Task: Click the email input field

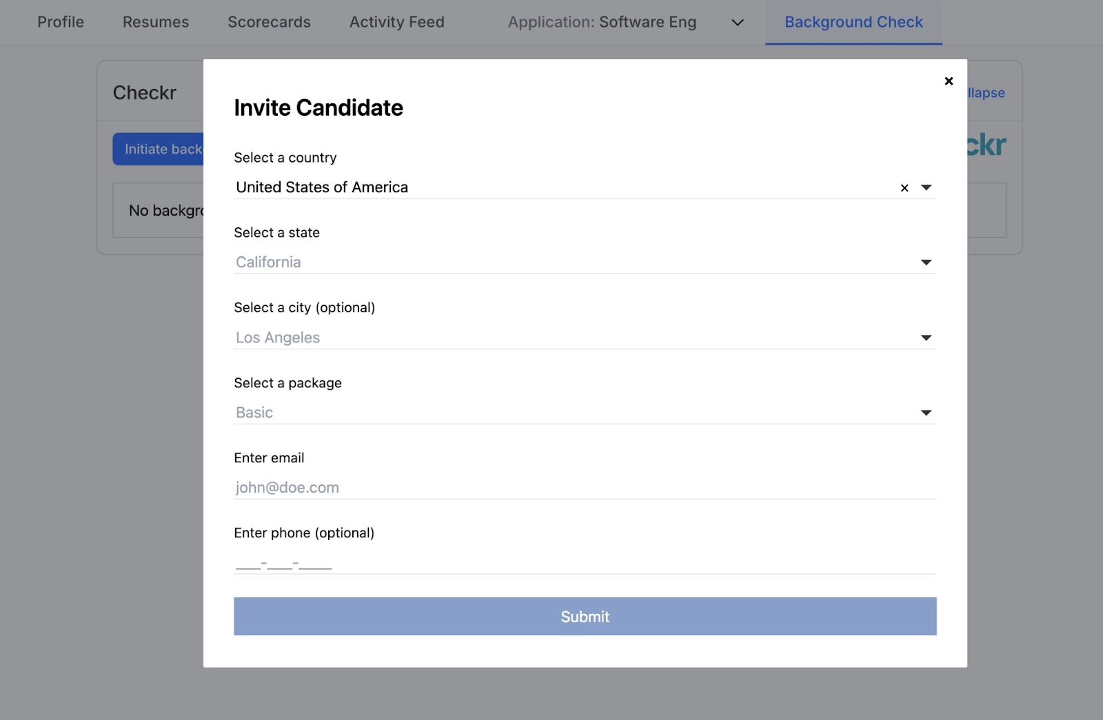Action: [x=585, y=488]
